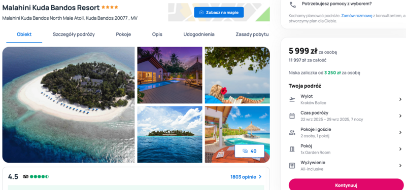Image resolution: width=406 pixels, height=190 pixels.
Task: Click the guests icon by Pokoje i goście
Action: (x=292, y=133)
